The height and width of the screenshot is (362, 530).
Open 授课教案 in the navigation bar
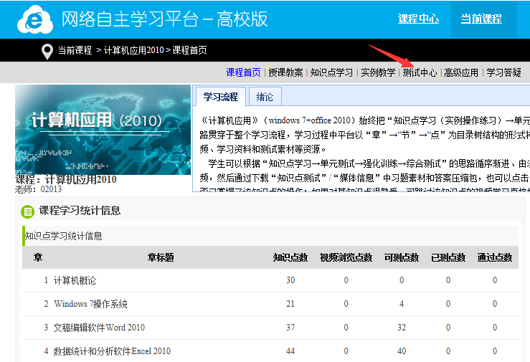point(285,72)
